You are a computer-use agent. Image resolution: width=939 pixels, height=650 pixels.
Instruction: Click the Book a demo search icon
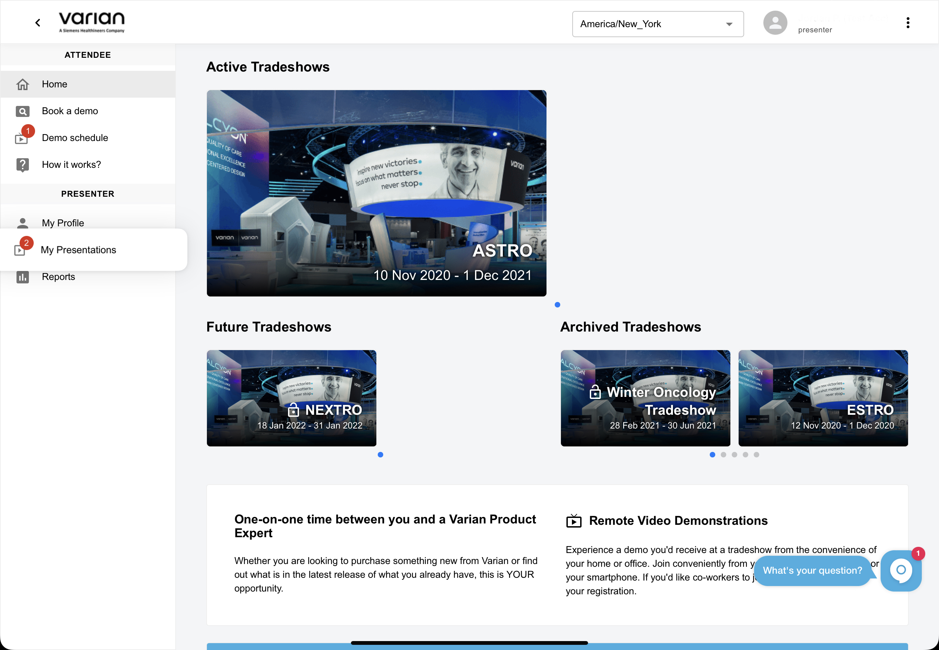[23, 111]
